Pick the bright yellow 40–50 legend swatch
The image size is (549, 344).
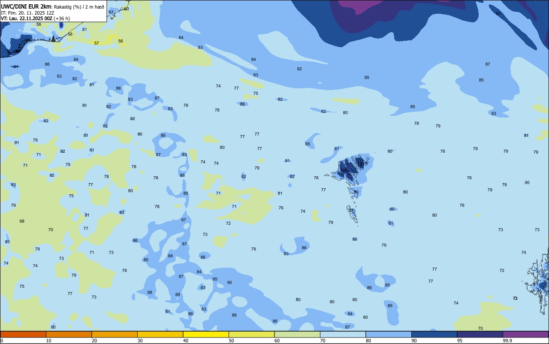click(206, 334)
